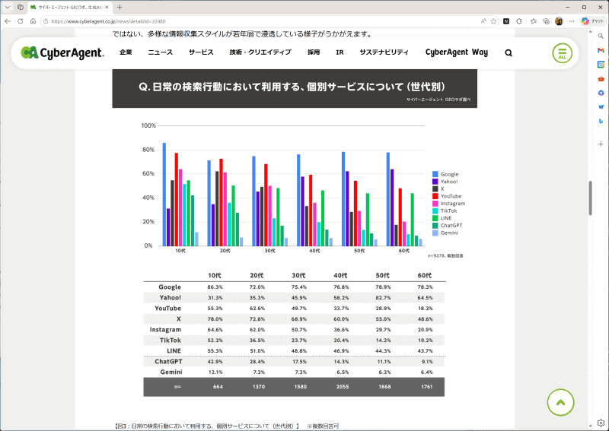Go back to the previous page
Image resolution: width=609 pixels, height=431 pixels.
pos(8,21)
